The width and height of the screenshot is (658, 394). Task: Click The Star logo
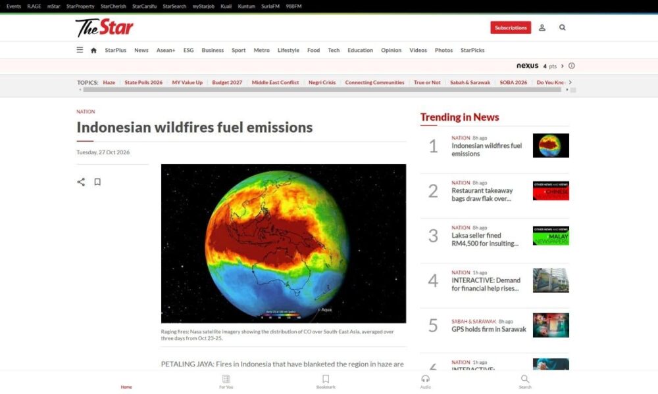pyautogui.click(x=104, y=28)
